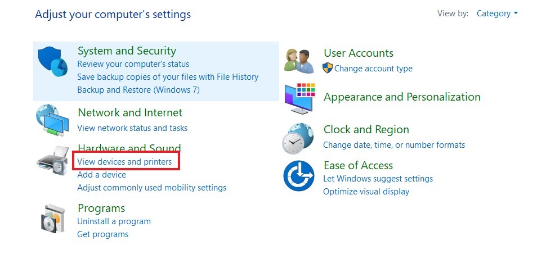Click the Clock and Region icon

click(298, 138)
